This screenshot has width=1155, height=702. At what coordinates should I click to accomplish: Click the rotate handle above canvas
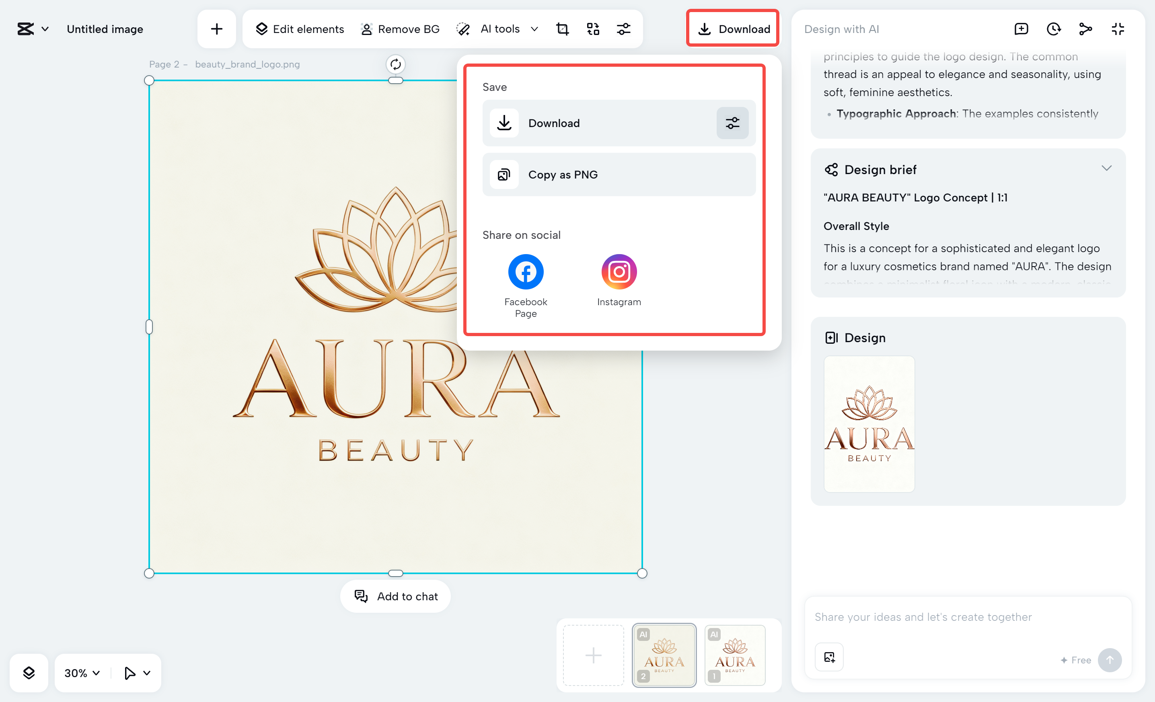click(x=395, y=64)
